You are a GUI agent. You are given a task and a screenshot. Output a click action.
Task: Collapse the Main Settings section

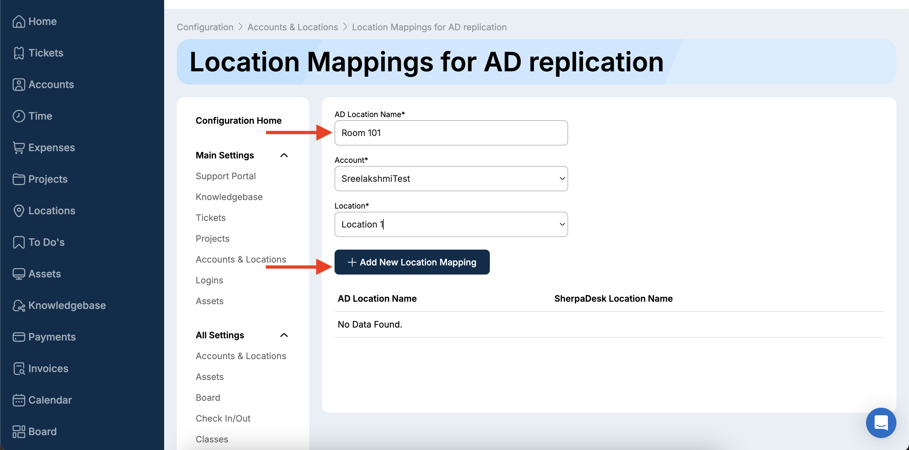284,155
